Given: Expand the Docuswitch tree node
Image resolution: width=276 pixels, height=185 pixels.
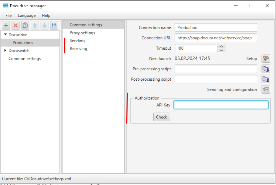Looking at the screenshot, I should pyautogui.click(x=5, y=50).
